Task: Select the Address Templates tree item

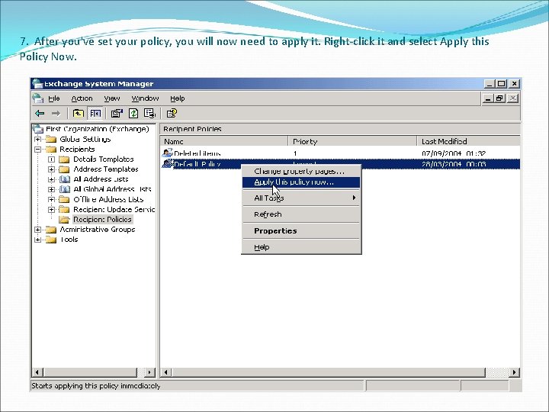Action: (106, 169)
